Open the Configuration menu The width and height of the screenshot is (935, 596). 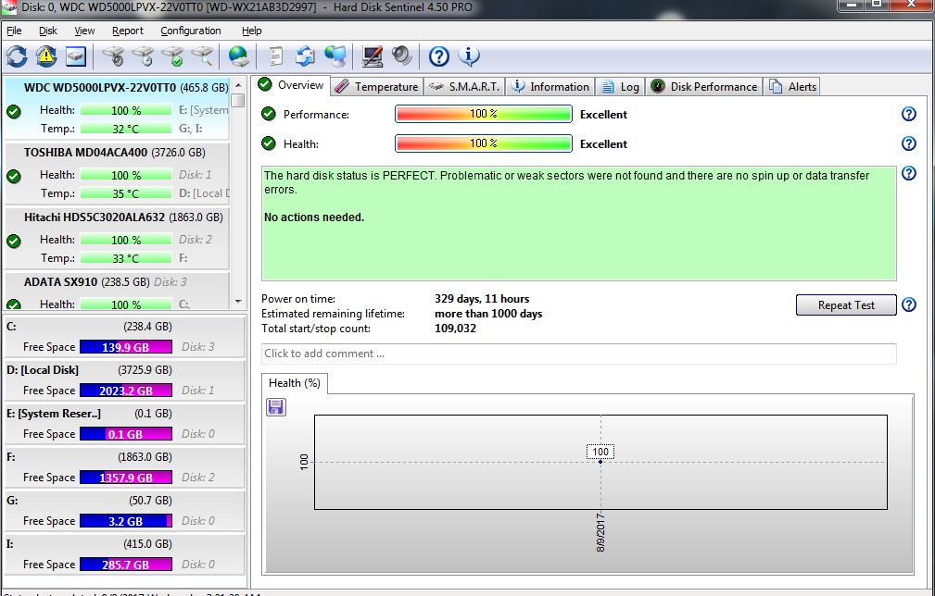(x=190, y=31)
